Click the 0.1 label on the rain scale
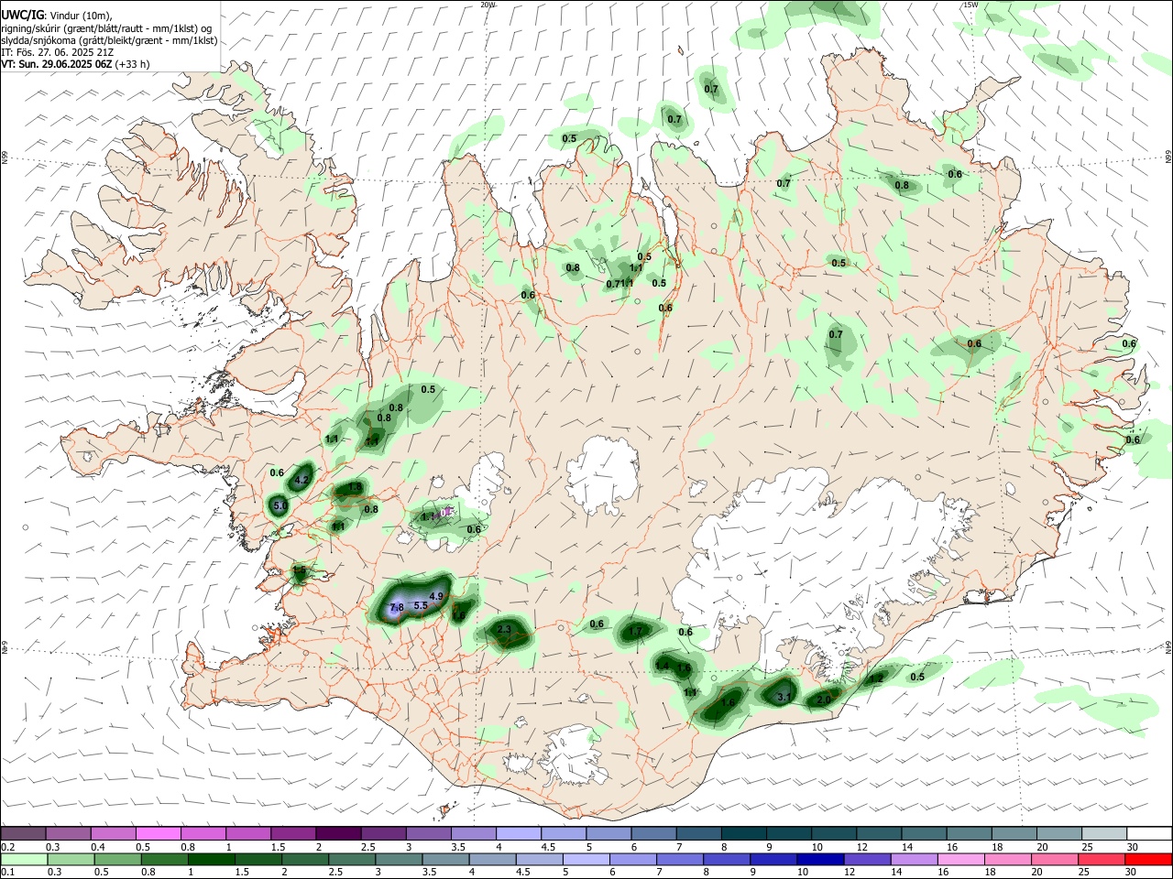Viewport: 1173px width, 879px height. [x=8, y=872]
